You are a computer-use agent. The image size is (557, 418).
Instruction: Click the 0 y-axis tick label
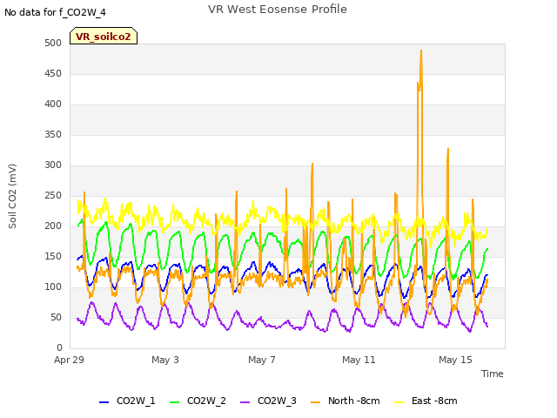pyautogui.click(x=59, y=347)
